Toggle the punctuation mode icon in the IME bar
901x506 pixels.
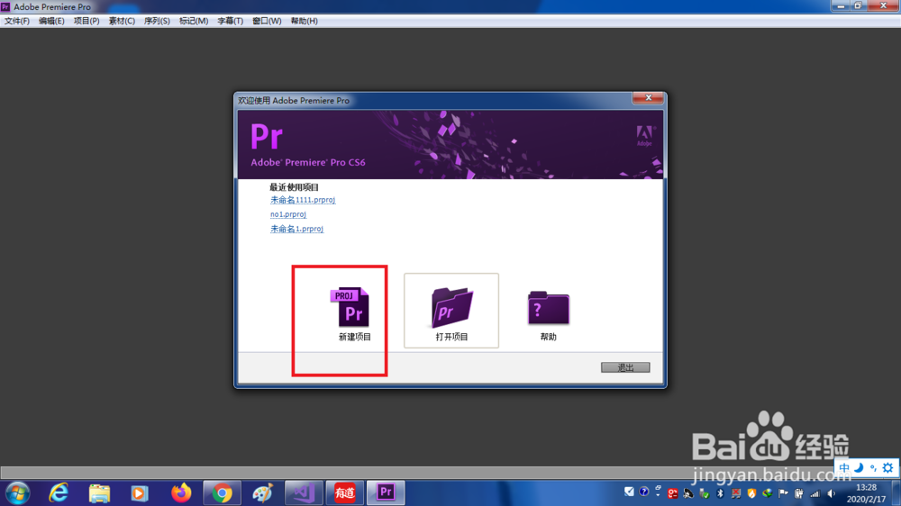(873, 467)
